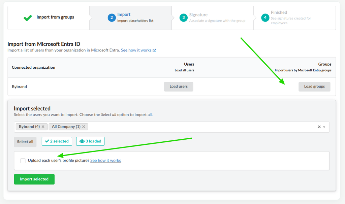
Task: Click the 2 selected badge
Action: (57, 141)
